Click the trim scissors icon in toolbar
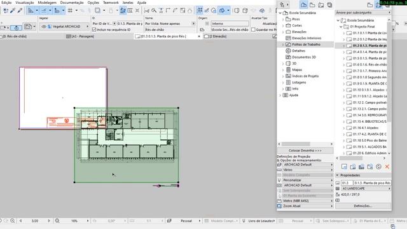This screenshot has width=407, height=229. (x=147, y=11)
